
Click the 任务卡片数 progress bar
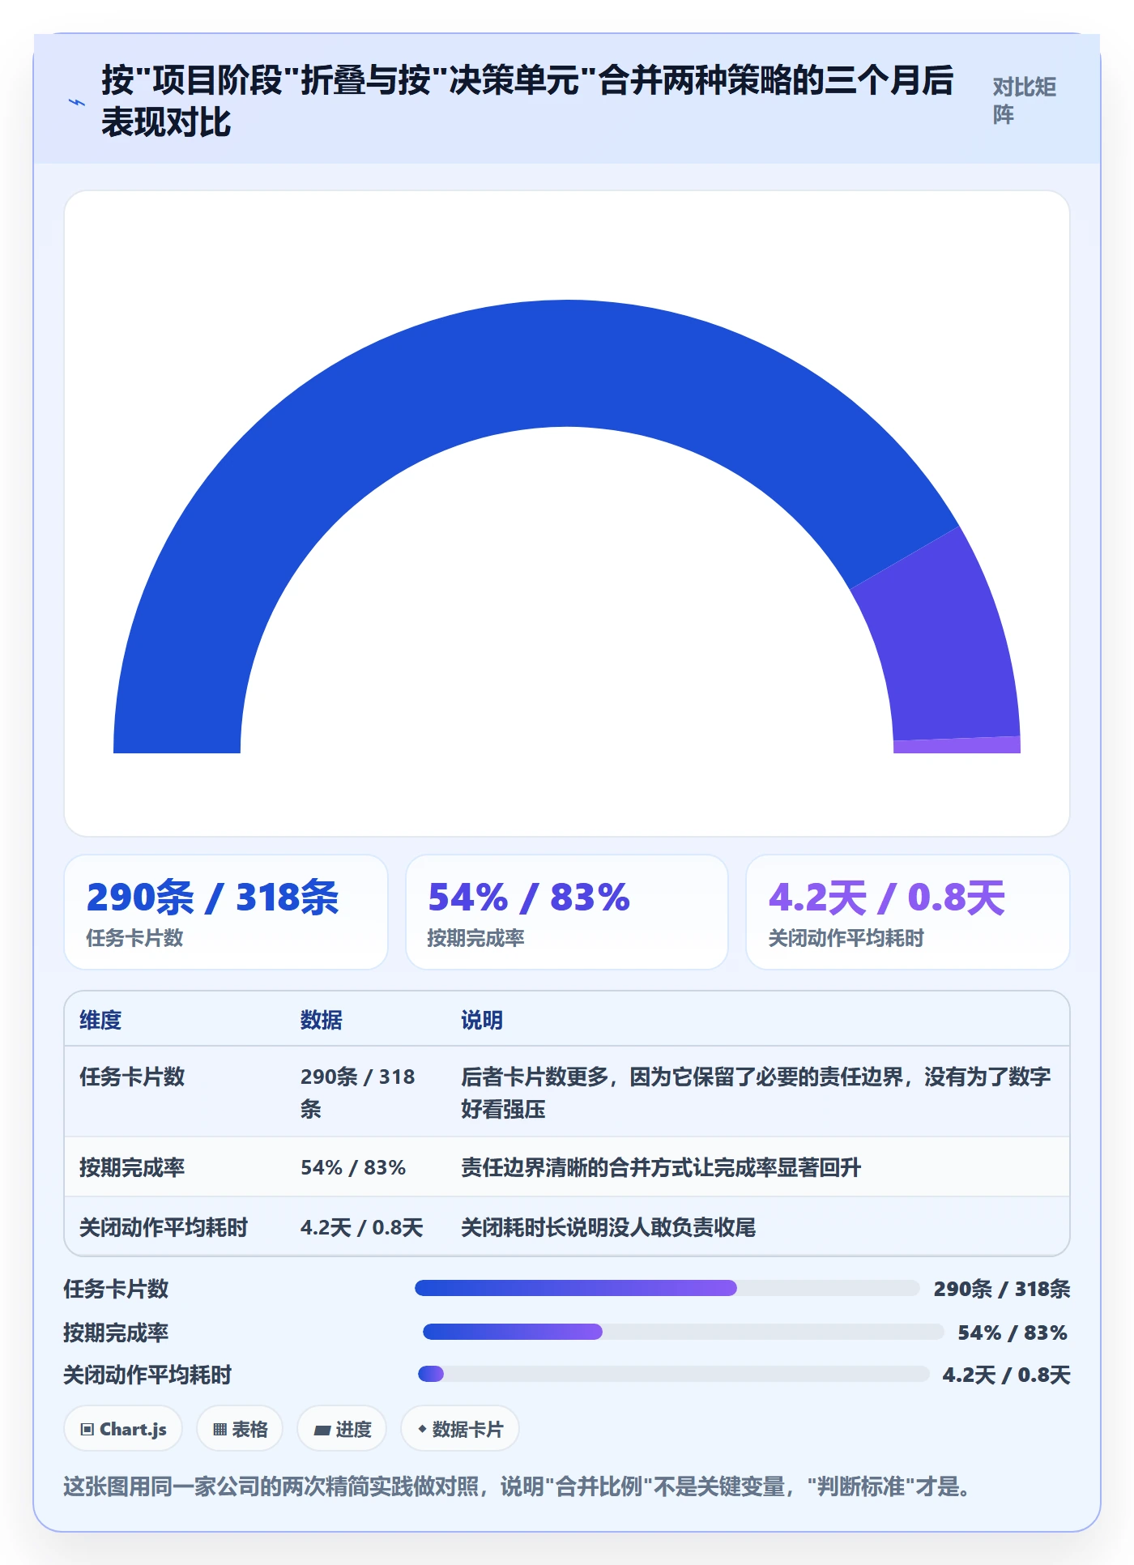[667, 1288]
